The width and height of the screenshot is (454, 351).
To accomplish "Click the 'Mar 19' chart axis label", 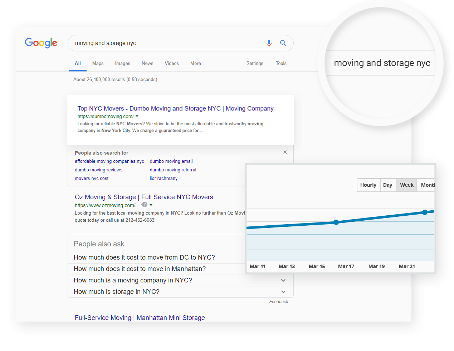I will [x=376, y=266].
